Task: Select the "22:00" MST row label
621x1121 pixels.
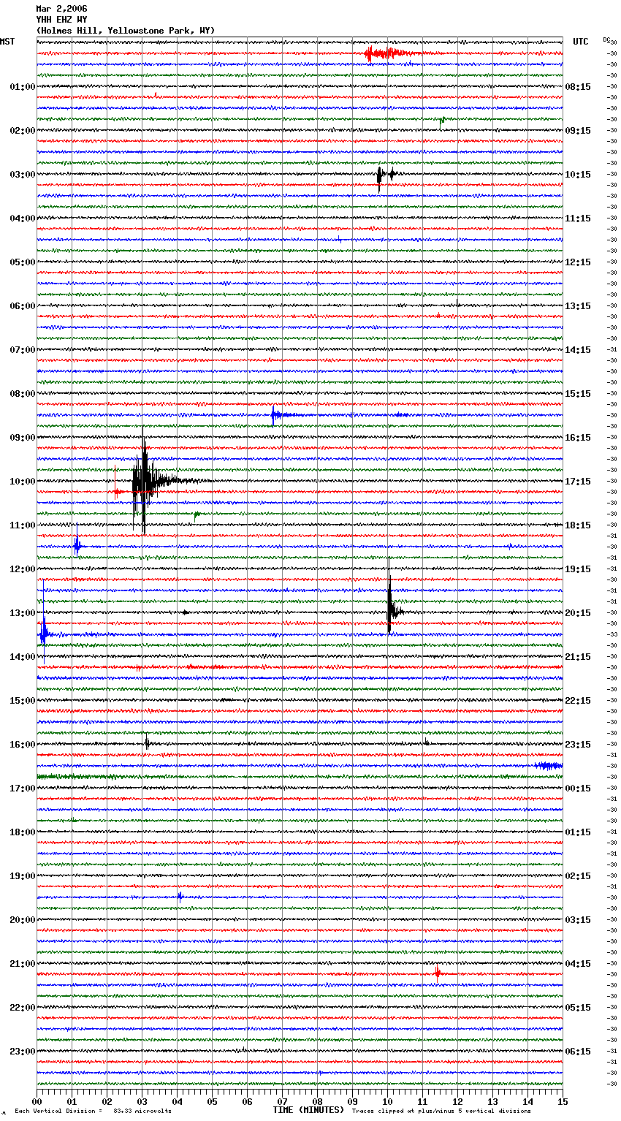Action: 23,1008
